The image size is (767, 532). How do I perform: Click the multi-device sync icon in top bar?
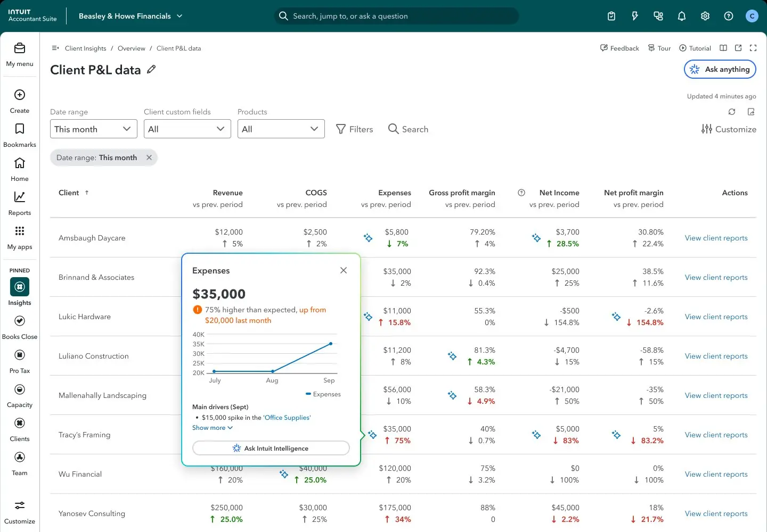coord(658,16)
